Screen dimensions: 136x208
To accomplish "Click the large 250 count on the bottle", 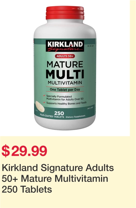I will (59, 113).
